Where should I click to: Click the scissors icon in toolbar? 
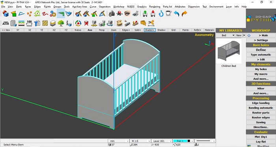pyautogui.click(x=151, y=23)
